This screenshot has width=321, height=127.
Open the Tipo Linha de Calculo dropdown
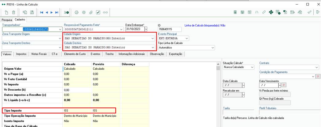[213, 48]
